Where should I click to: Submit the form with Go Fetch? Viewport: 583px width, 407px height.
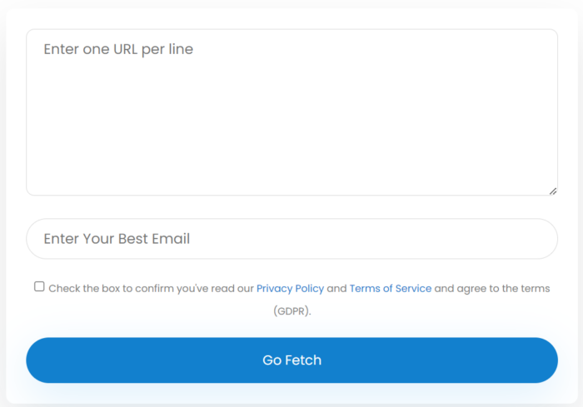pos(291,360)
